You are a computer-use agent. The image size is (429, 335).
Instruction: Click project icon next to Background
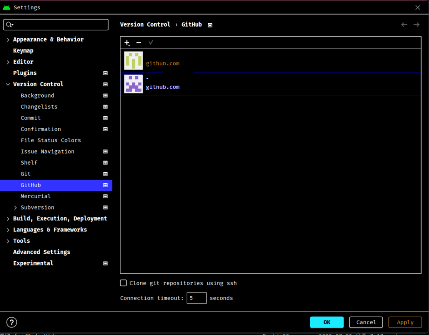[x=105, y=96]
